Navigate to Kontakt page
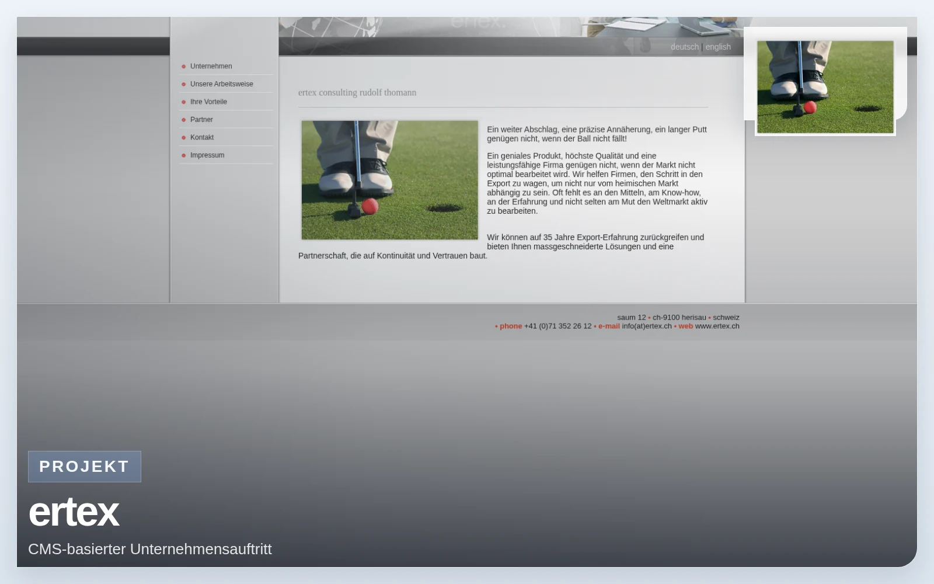The width and height of the screenshot is (934, 584). pyautogui.click(x=202, y=137)
